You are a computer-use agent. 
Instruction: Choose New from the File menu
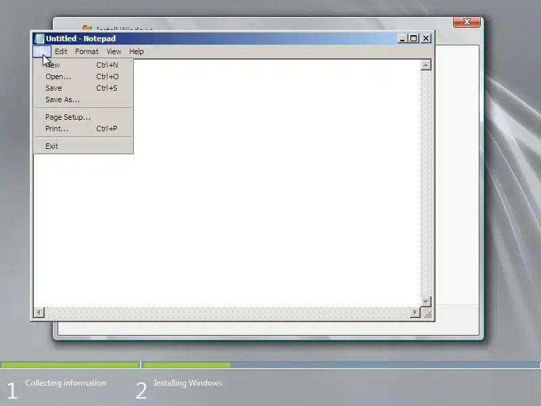click(x=83, y=65)
